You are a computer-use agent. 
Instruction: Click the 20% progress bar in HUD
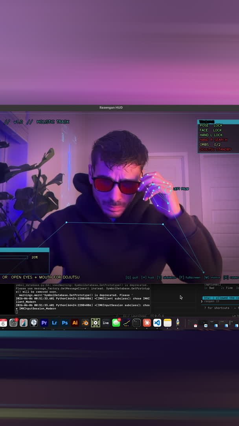pos(14,257)
